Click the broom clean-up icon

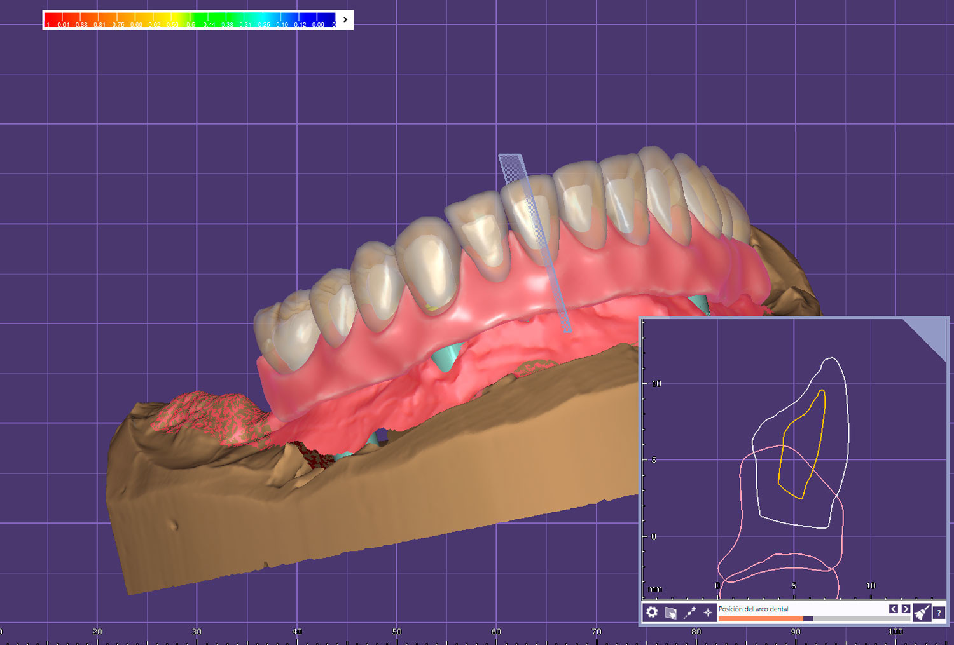[922, 612]
